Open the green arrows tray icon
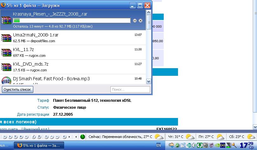The height and width of the screenshot is (150, 257). pos(200,145)
